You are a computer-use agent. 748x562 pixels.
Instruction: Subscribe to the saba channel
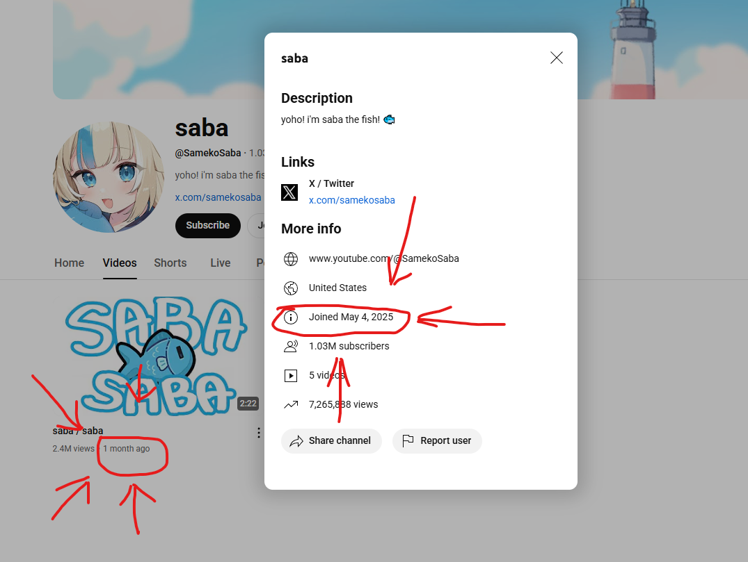[207, 225]
